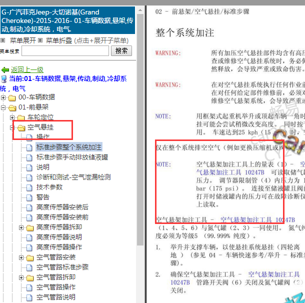Open 标准步骤手动排放储液罐 document
Screen dimensions: 305x303
pyautogui.click(x=72, y=157)
